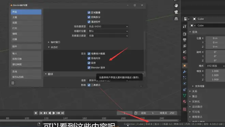Open the Scene properties tab

pos(184,52)
